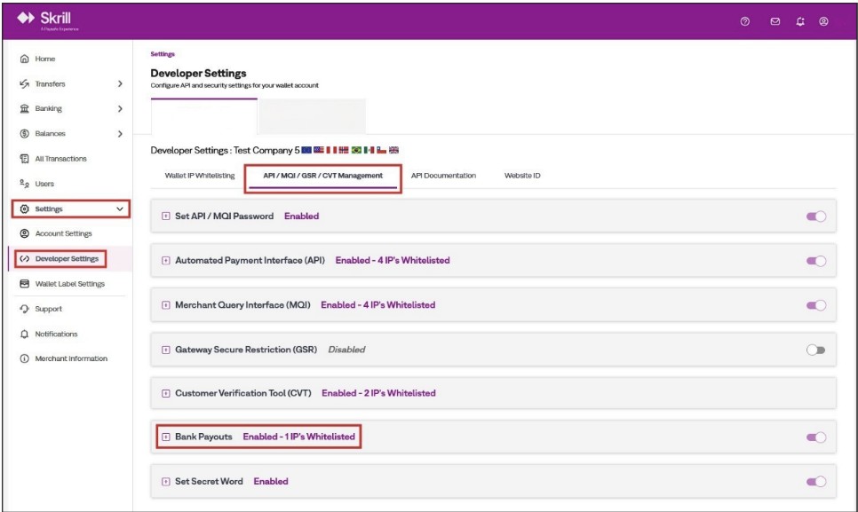The image size is (858, 512).
Task: Toggle the Set API / MQI Password switch
Action: [816, 217]
